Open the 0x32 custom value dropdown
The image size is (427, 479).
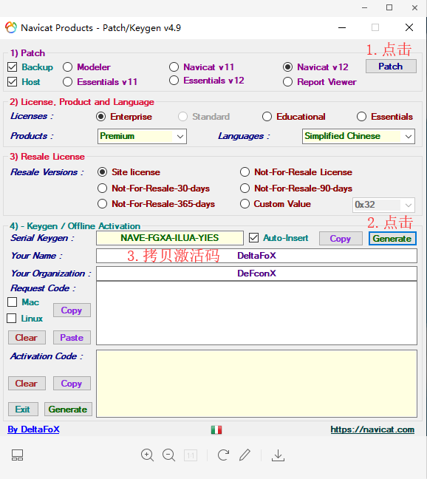(x=383, y=205)
